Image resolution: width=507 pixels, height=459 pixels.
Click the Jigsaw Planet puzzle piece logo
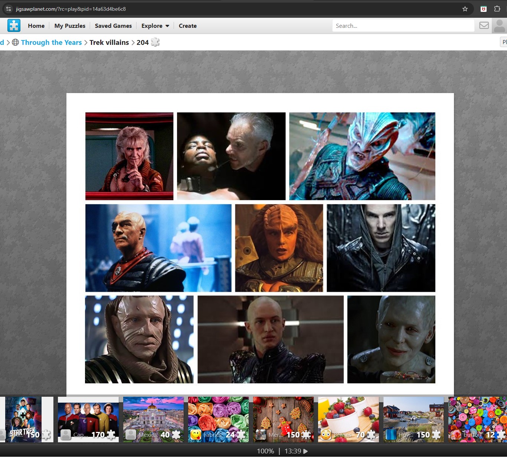pyautogui.click(x=14, y=26)
